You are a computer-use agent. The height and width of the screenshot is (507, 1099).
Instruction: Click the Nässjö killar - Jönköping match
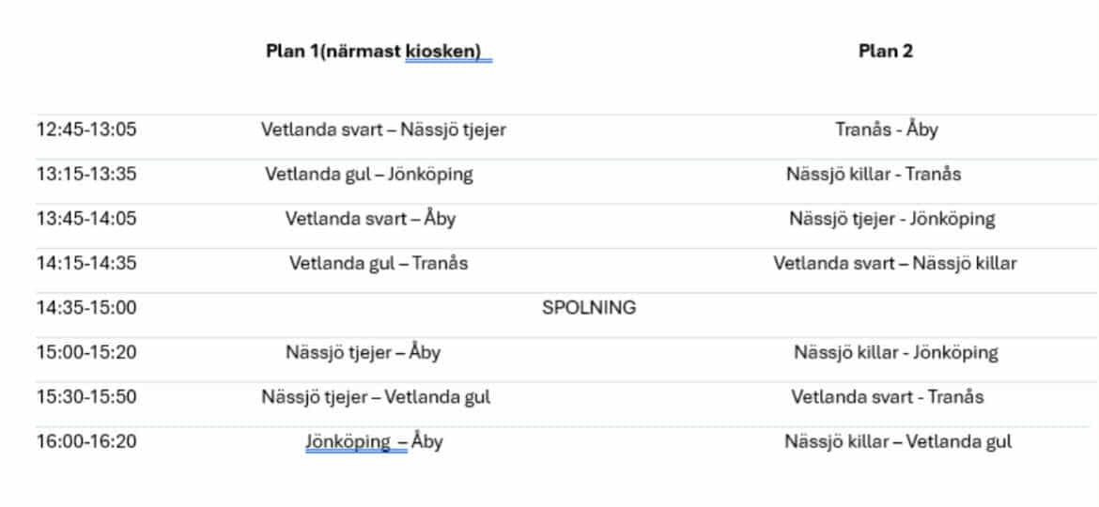coord(895,353)
